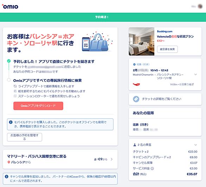Click the キャビンのアップグレード x 2 row label
This screenshot has height=187, width=206.
point(152,157)
